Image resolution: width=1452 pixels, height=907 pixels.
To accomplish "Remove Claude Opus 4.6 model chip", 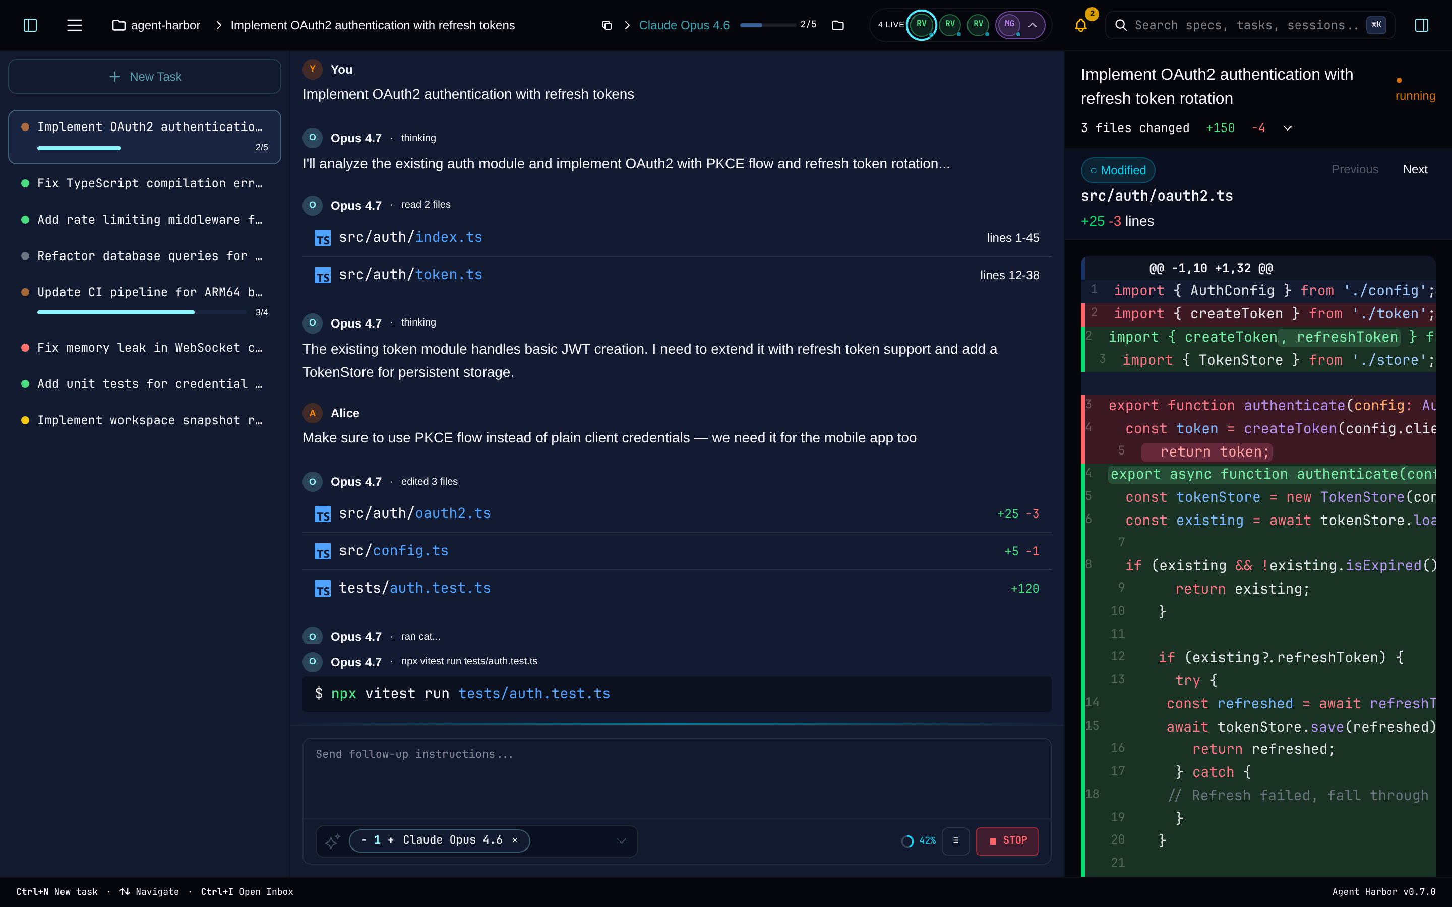I will (x=515, y=840).
